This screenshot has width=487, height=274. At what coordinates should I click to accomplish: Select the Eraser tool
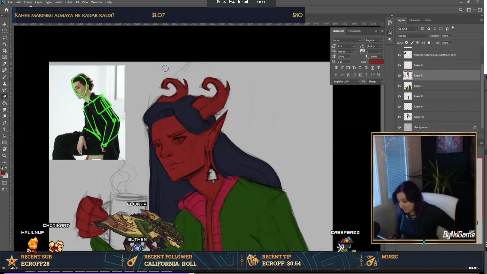4,97
